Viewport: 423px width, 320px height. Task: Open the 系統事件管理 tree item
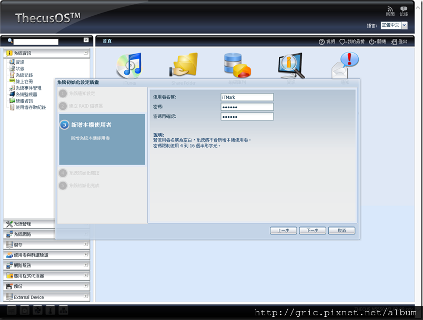click(x=25, y=88)
